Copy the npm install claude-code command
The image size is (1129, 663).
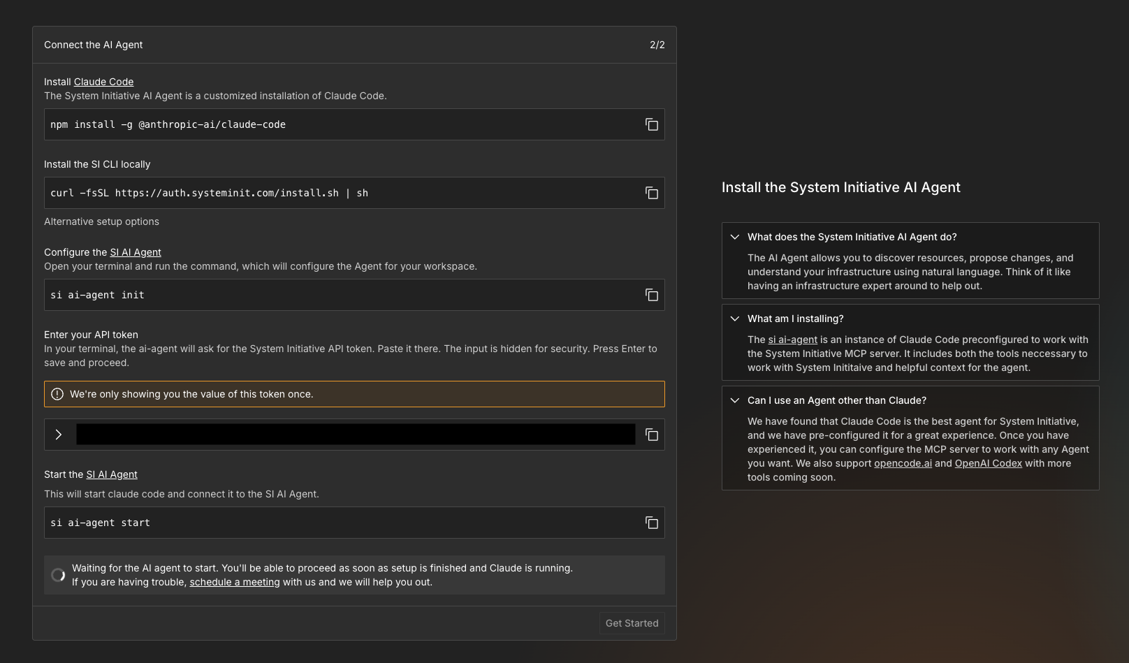[651, 124]
